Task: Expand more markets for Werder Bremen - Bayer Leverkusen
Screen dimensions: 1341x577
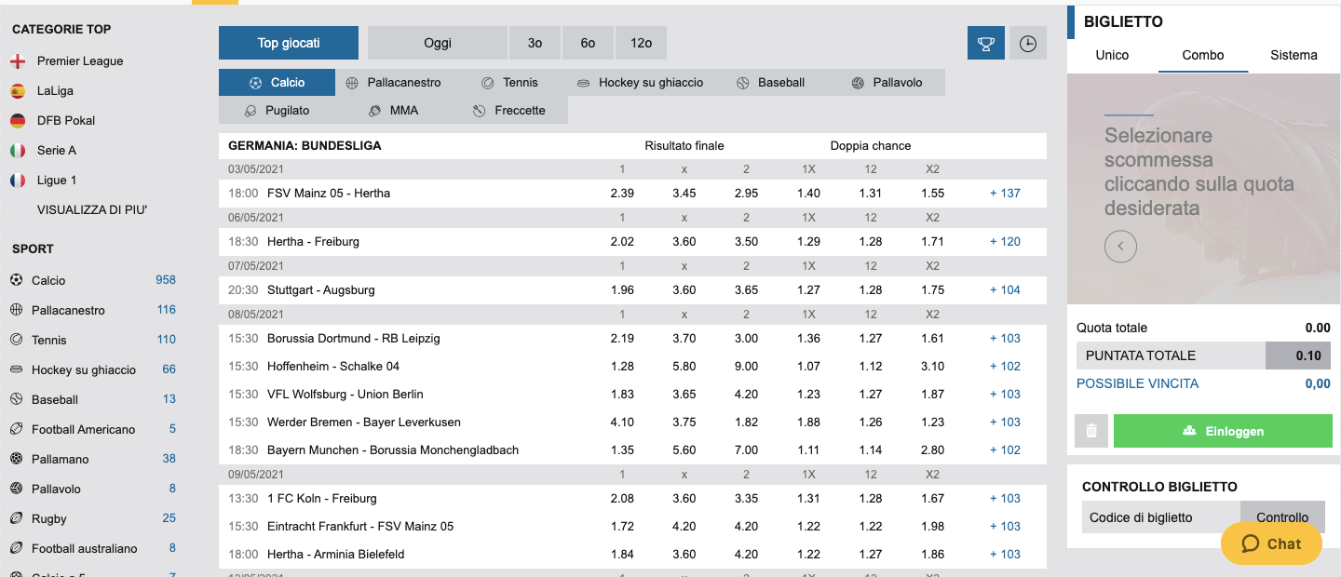Action: (x=1005, y=423)
